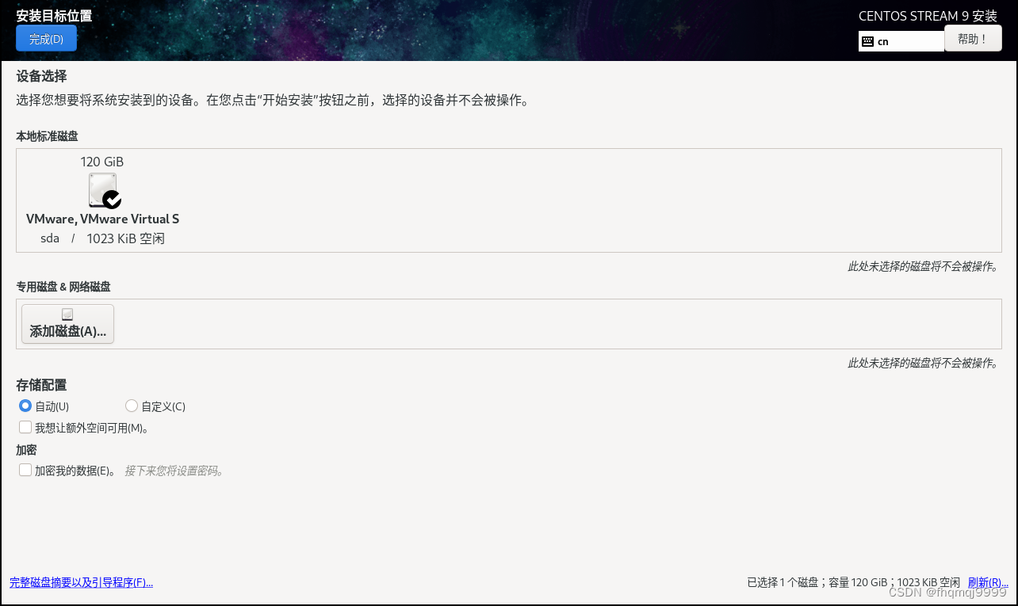This screenshot has width=1018, height=606.
Task: Click the 设备选择 heading
Action: [x=41, y=76]
